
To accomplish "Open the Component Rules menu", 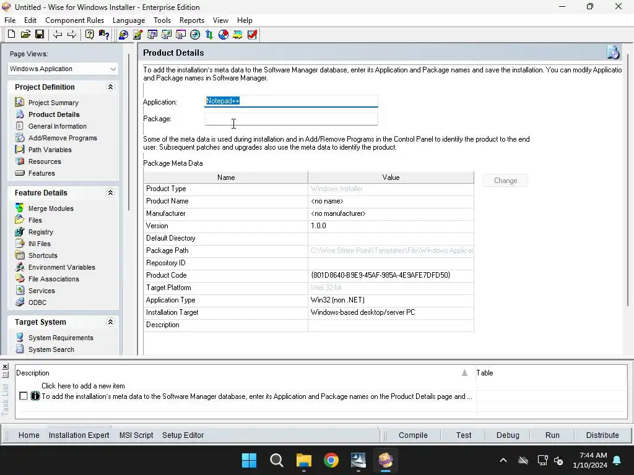I will [x=74, y=20].
